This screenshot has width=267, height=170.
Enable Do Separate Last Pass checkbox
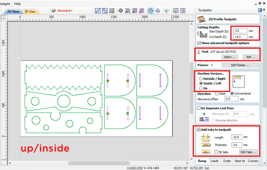pyautogui.click(x=199, y=108)
